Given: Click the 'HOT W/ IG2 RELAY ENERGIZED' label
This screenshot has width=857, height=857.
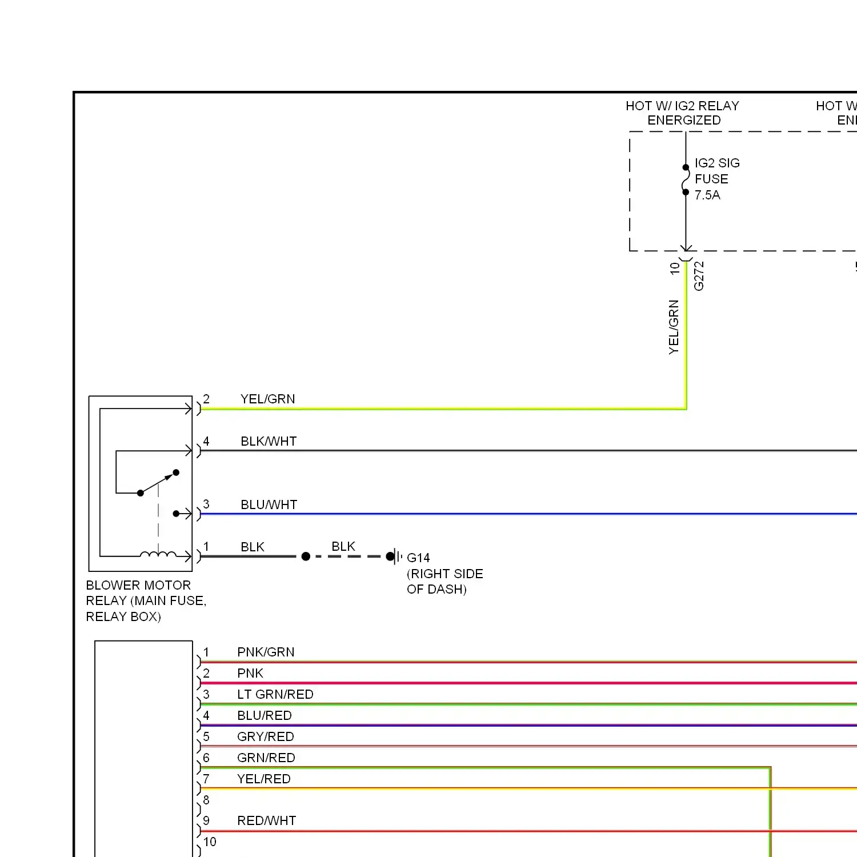Looking at the screenshot, I should coord(683,113).
